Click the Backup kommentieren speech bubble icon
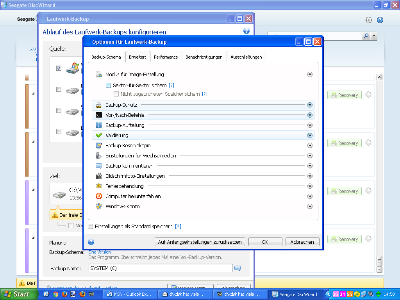Screen dimensions: 400x300 click(99, 166)
